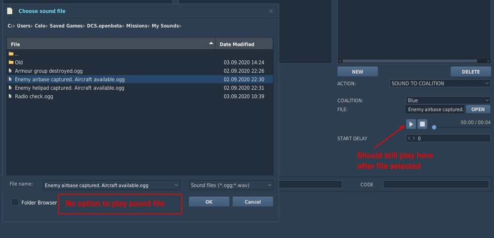Click date 03.09.2020 10:39 cell
Image resolution: width=494 pixels, height=238 pixels.
coord(244,96)
